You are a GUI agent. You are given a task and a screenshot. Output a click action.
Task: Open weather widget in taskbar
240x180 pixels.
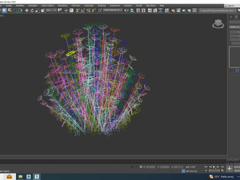tap(221, 176)
